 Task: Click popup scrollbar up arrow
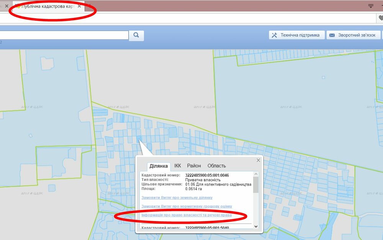(x=256, y=174)
